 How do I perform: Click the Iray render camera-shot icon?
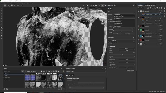tap(105, 5)
